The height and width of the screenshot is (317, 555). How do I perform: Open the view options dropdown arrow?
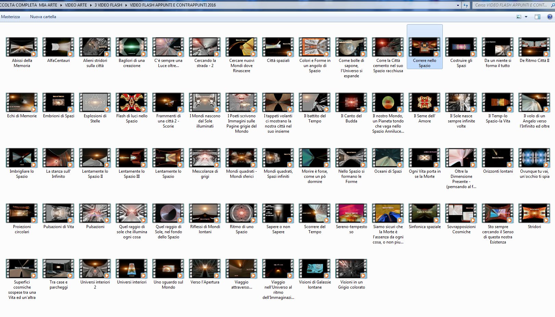526,17
